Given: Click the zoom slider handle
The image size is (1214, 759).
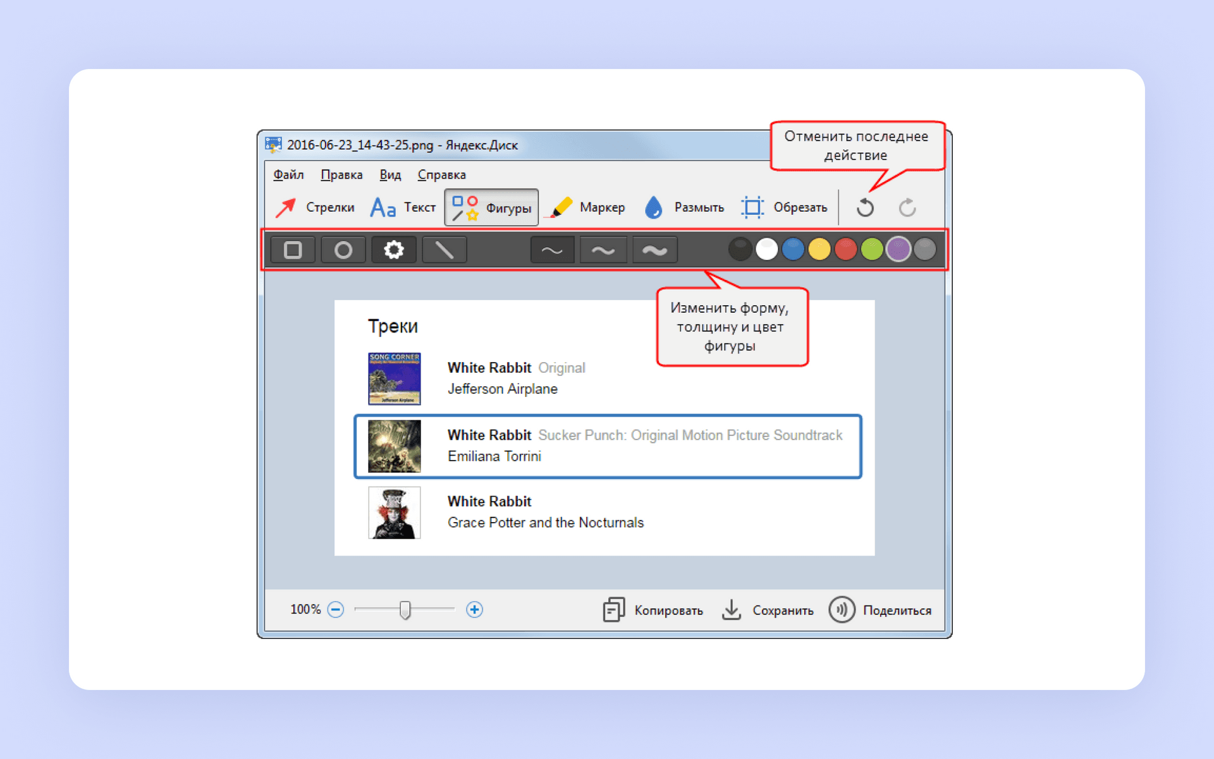Looking at the screenshot, I should [405, 610].
